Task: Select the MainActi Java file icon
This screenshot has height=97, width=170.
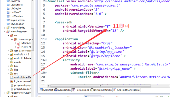Action: [x=19, y=43]
